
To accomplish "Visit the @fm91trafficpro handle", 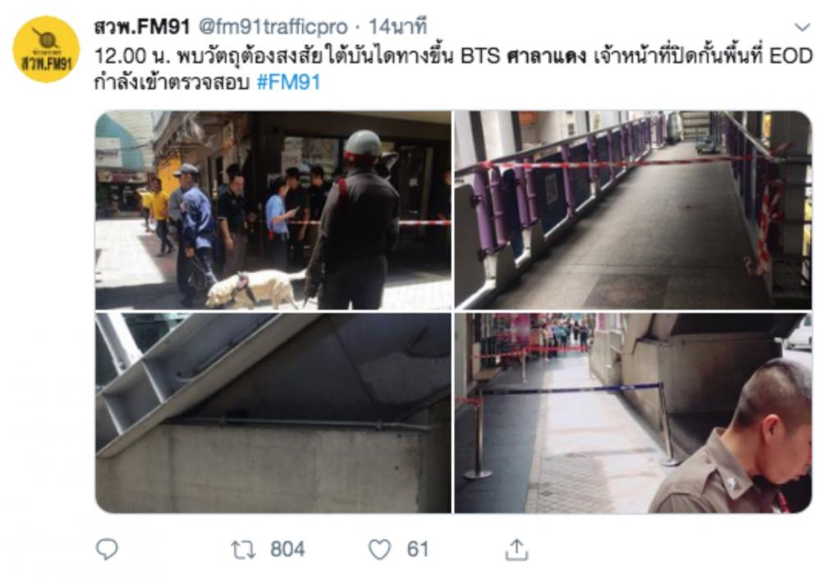I will (273, 27).
